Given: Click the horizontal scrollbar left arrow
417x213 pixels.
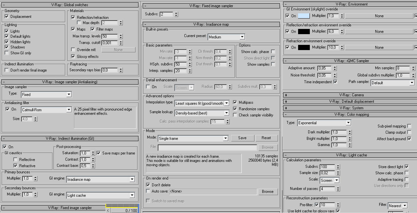Looking at the screenshot, I should 108,211.
